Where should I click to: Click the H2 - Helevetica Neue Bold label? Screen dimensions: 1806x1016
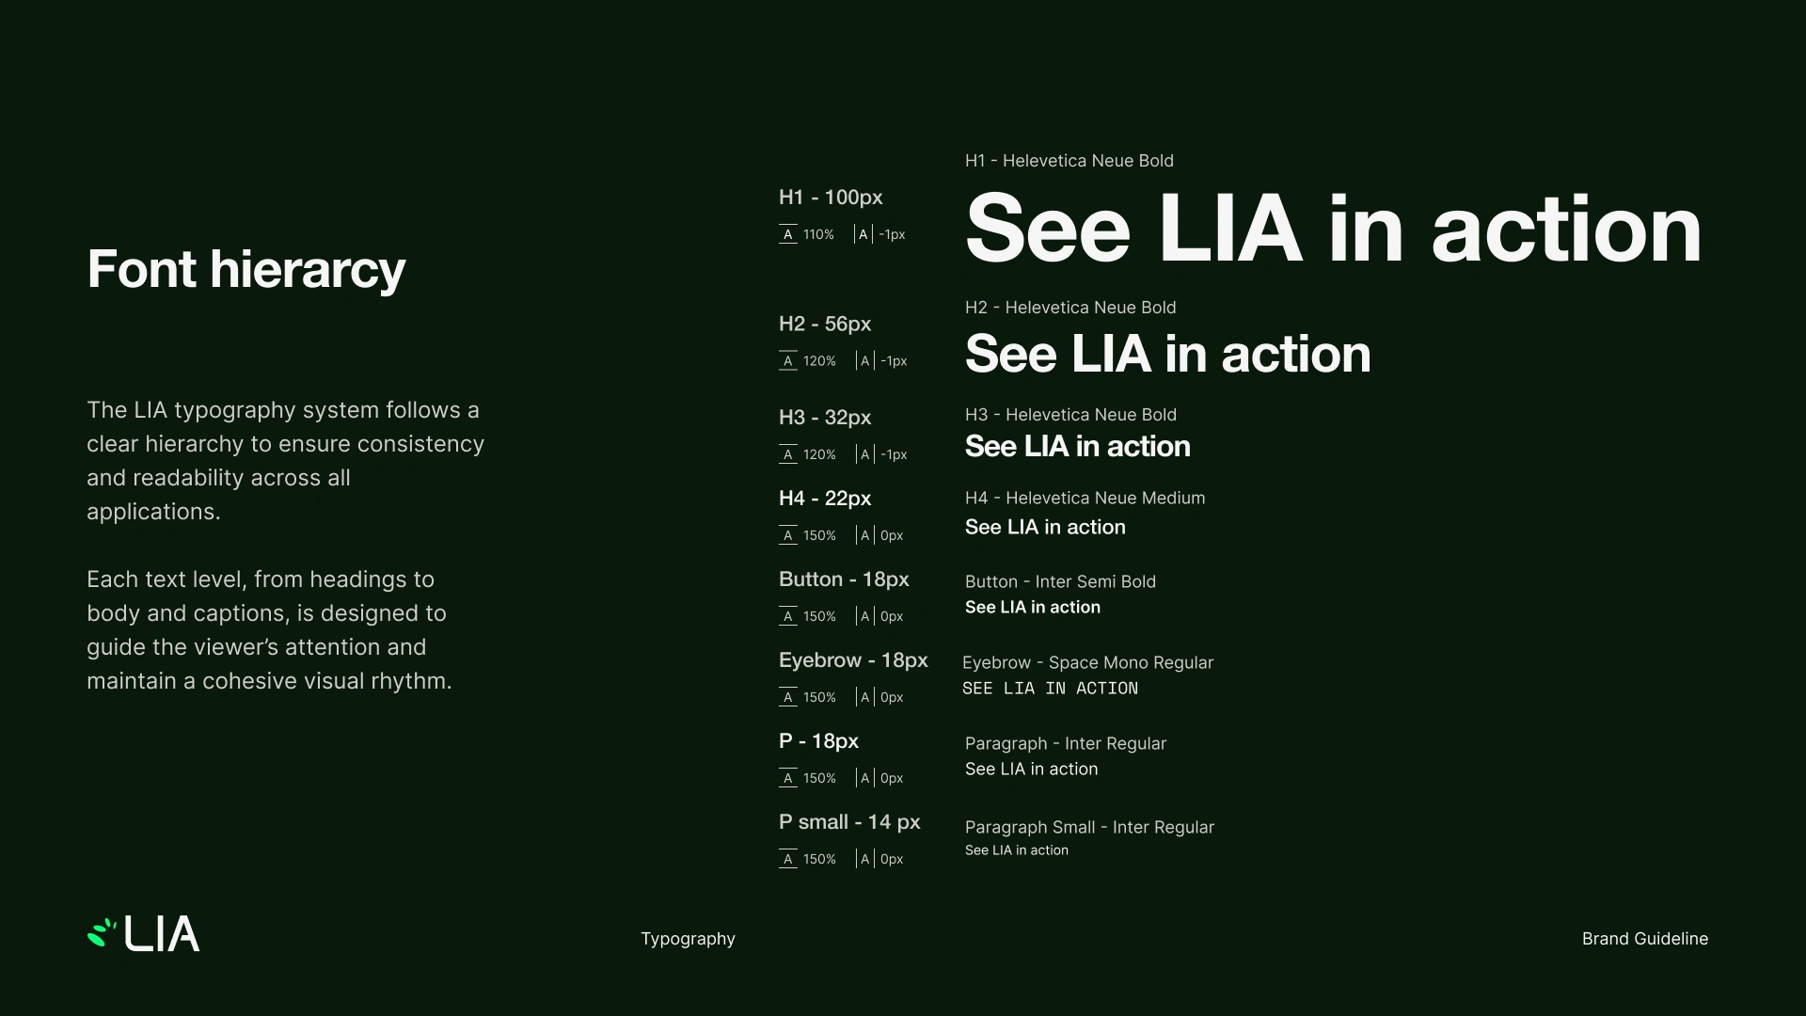pos(1069,308)
